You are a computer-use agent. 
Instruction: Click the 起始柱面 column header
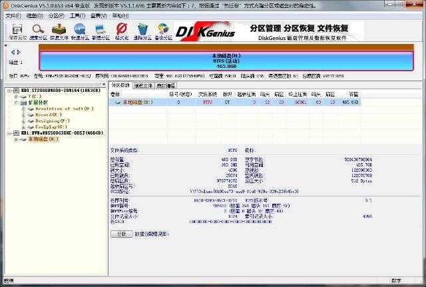coord(246,95)
